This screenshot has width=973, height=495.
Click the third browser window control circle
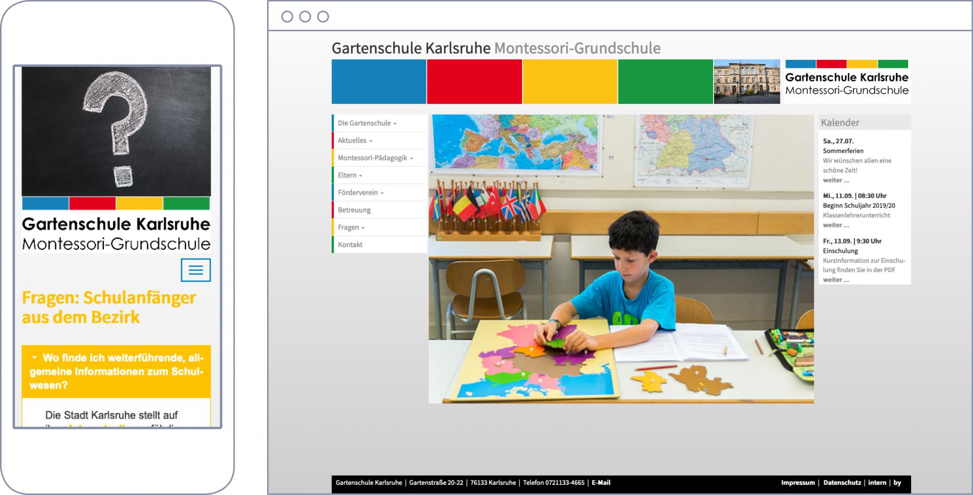[323, 17]
